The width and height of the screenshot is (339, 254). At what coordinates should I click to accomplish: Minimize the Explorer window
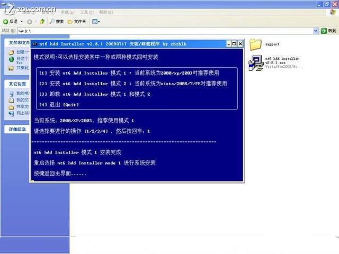[319, 4]
